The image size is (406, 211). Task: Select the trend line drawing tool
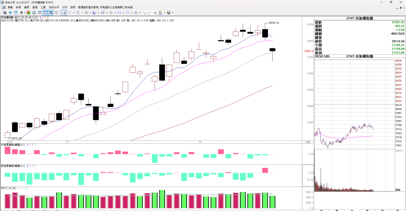[x=70, y=13]
